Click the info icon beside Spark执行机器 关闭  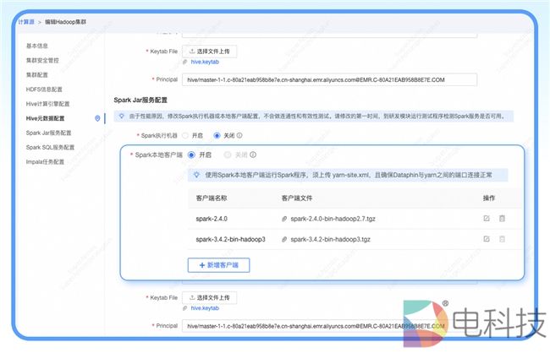[x=239, y=135]
